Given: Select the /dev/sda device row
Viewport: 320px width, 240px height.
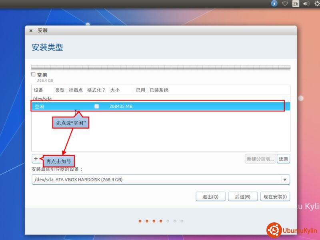Looking at the screenshot, I should 43,98.
